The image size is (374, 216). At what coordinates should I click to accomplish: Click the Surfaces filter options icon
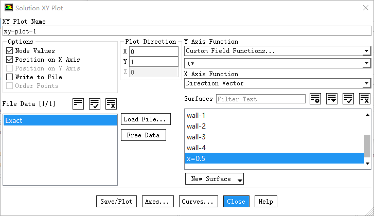[315, 99]
